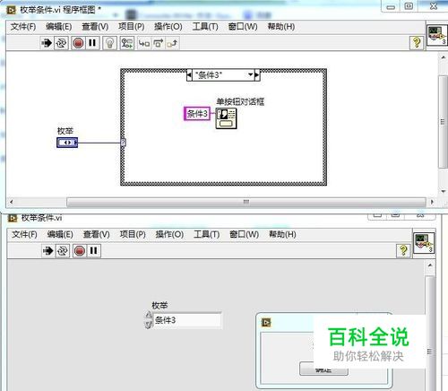
Task: Open 窗口(W) menu in block diagram window
Action: (243, 27)
